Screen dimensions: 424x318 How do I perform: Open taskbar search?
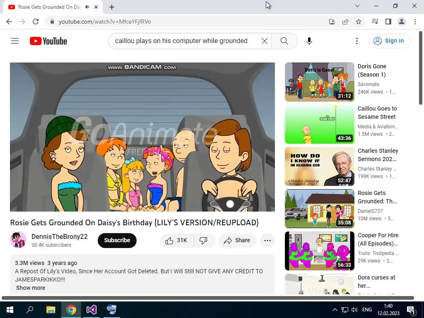pyautogui.click(x=30, y=309)
